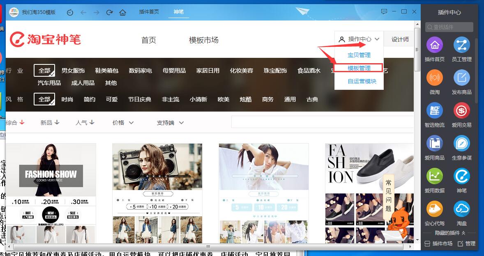Click the horizontal scrollbar at the bottom
Screen dimensions: 484x256
point(208,247)
